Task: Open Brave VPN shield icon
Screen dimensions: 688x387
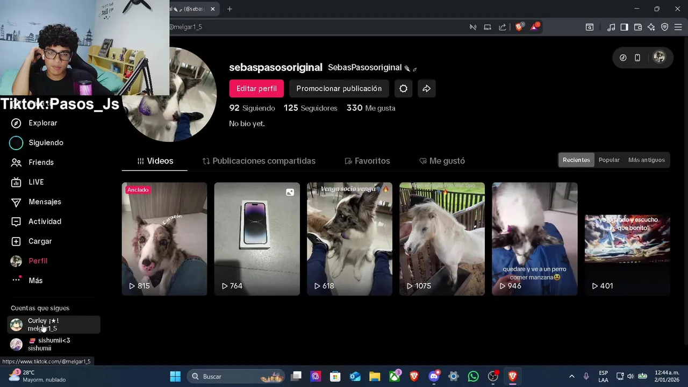Action: (x=665, y=27)
